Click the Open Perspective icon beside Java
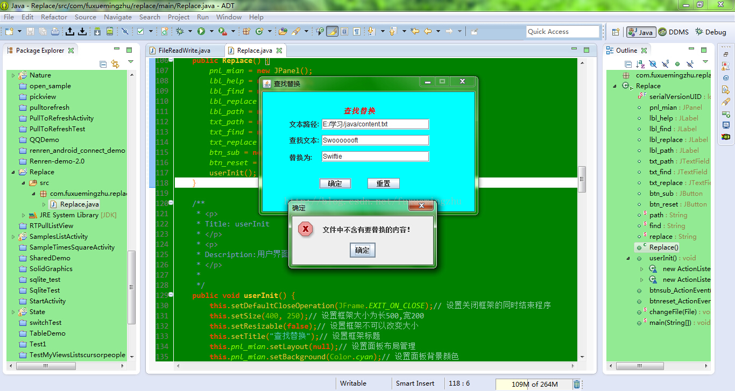The width and height of the screenshot is (735, 391). tap(616, 32)
